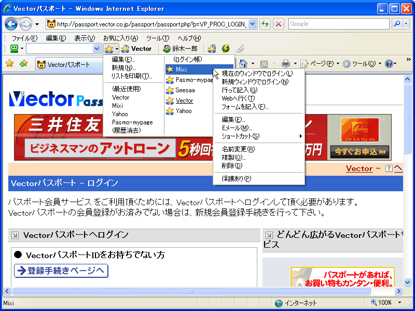This screenshot has width=415, height=311.
Task: Open the ヘルプ(H) menu
Action: (189, 38)
